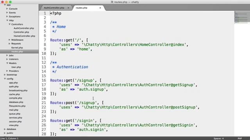Open app.php config file

(13, 83)
